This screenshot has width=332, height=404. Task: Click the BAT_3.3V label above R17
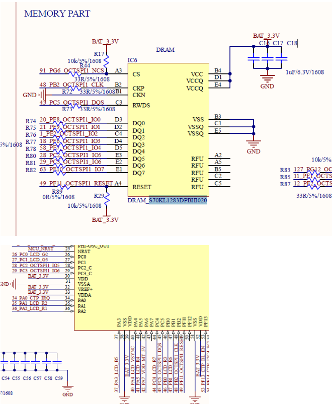[105, 41]
